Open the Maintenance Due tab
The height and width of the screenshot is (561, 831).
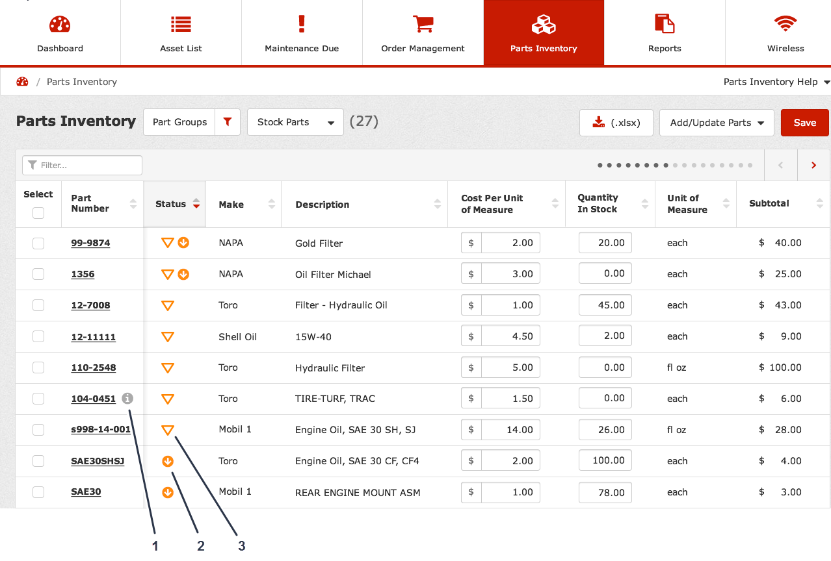coord(302,32)
